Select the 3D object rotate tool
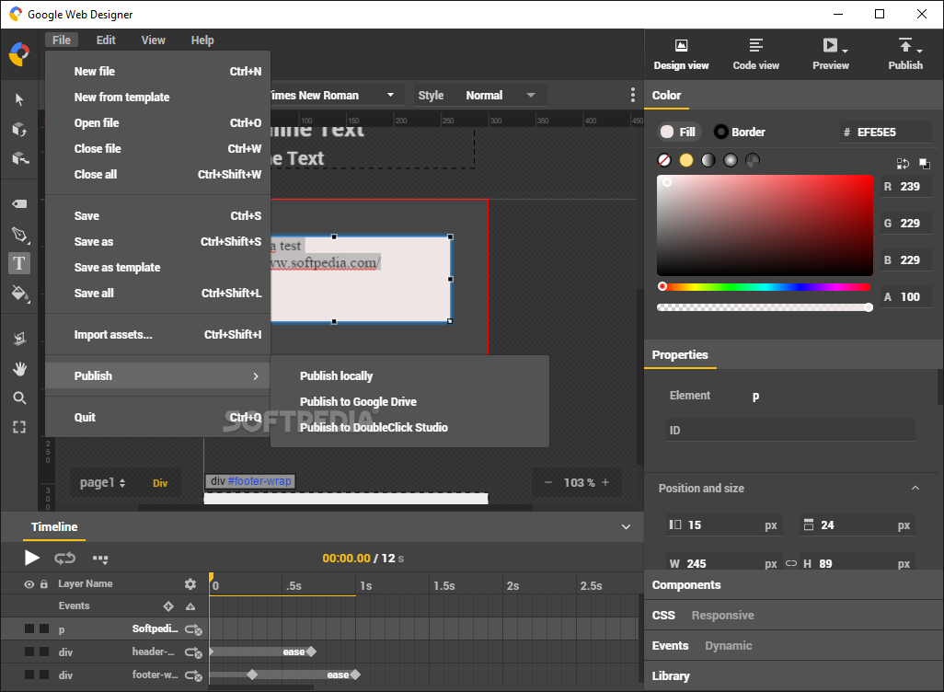 click(19, 129)
